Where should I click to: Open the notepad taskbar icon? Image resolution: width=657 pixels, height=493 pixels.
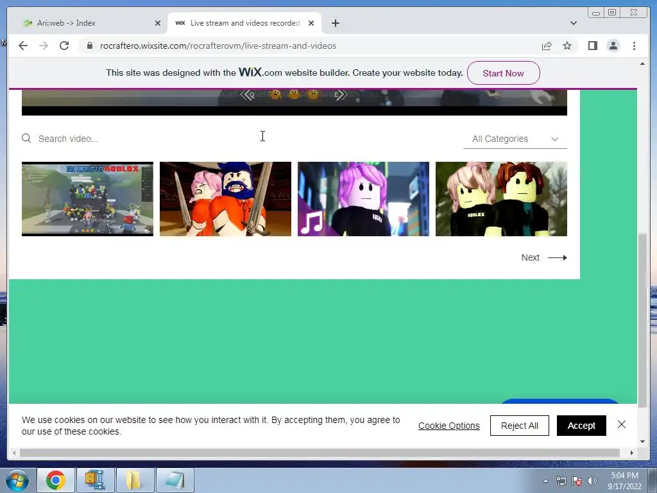tap(175, 480)
